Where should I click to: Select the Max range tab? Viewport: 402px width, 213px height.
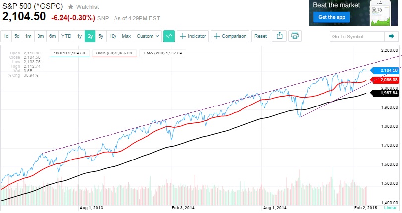pos(126,36)
